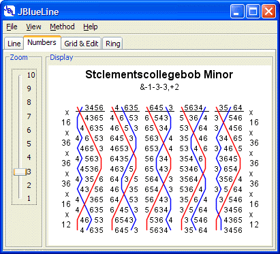Switch to the Line tab

click(14, 44)
